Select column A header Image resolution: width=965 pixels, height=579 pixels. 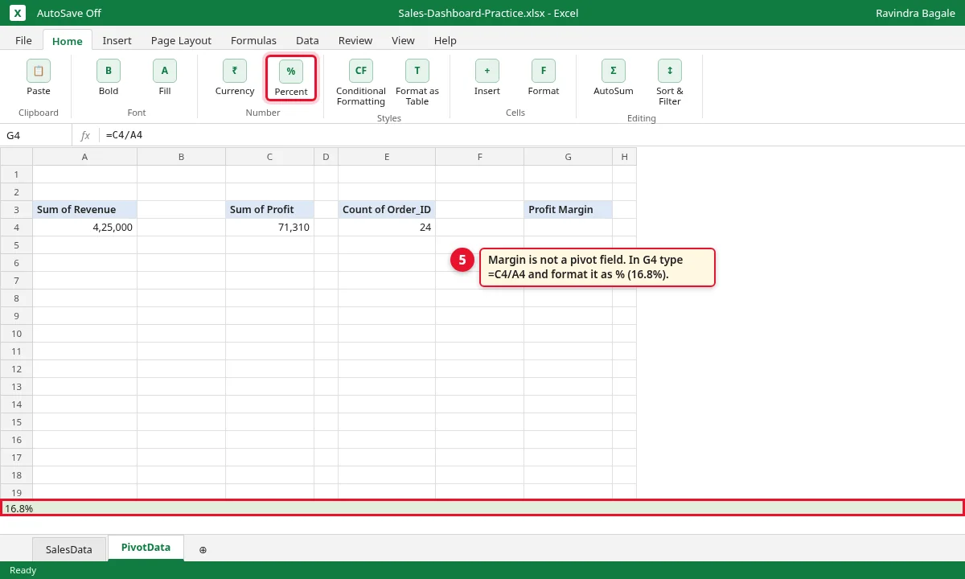click(85, 157)
